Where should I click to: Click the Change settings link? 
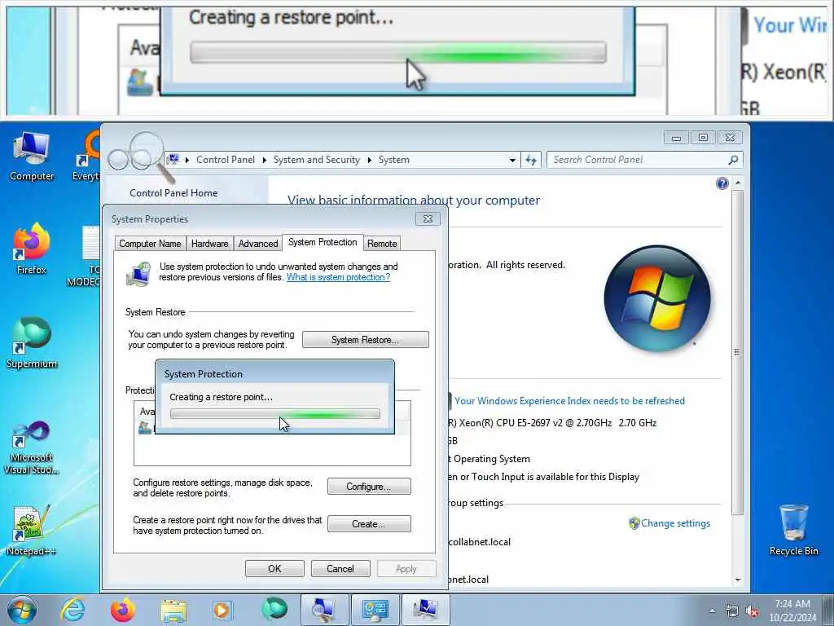coord(675,523)
